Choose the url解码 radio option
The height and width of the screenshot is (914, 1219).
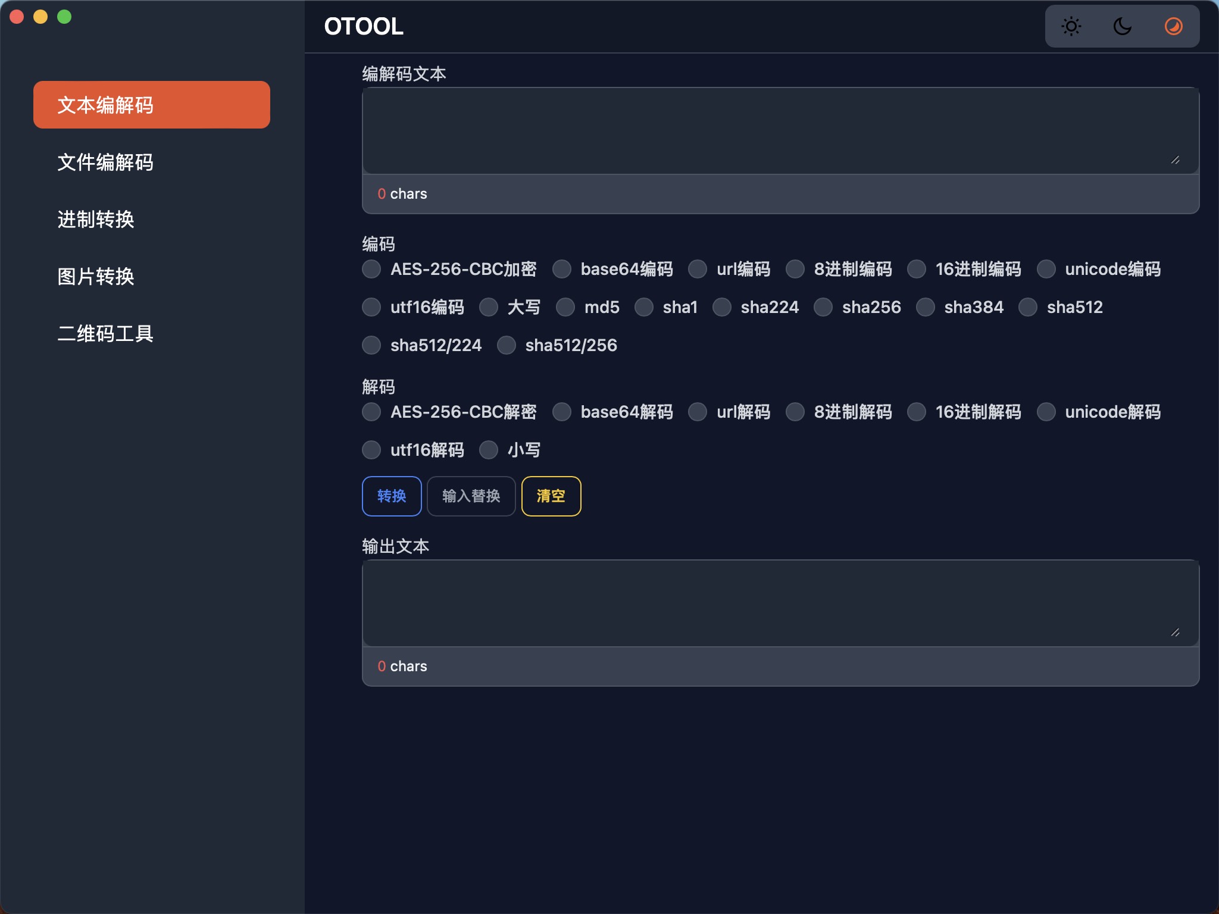(x=698, y=412)
